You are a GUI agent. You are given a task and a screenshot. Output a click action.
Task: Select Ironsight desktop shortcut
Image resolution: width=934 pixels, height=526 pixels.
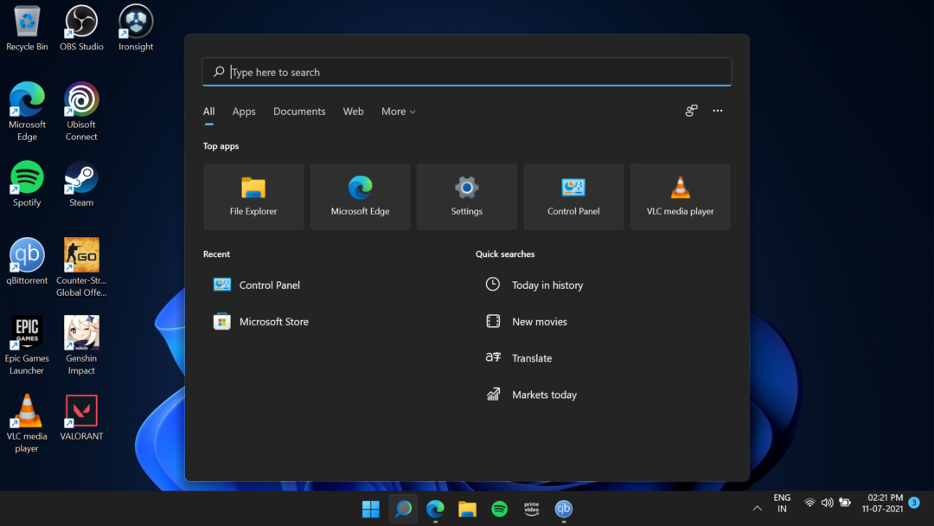(136, 29)
